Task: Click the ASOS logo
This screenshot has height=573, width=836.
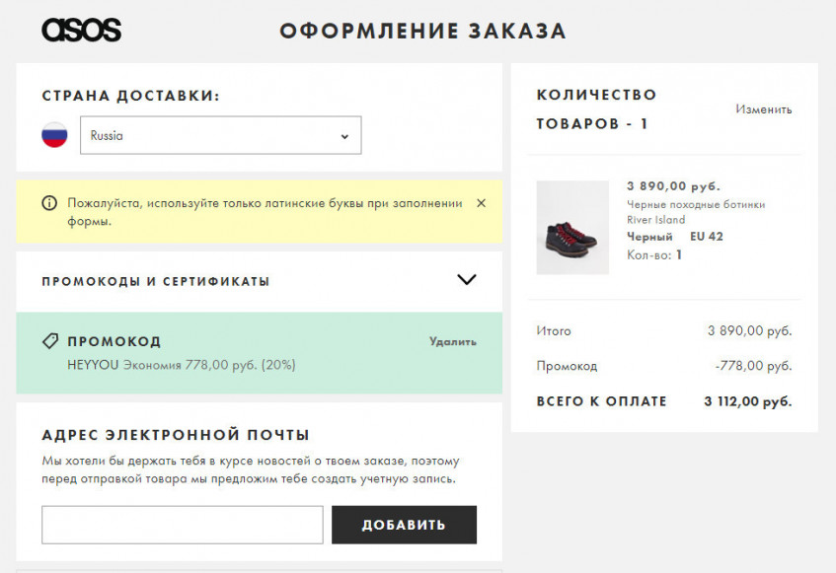Action: tap(81, 31)
